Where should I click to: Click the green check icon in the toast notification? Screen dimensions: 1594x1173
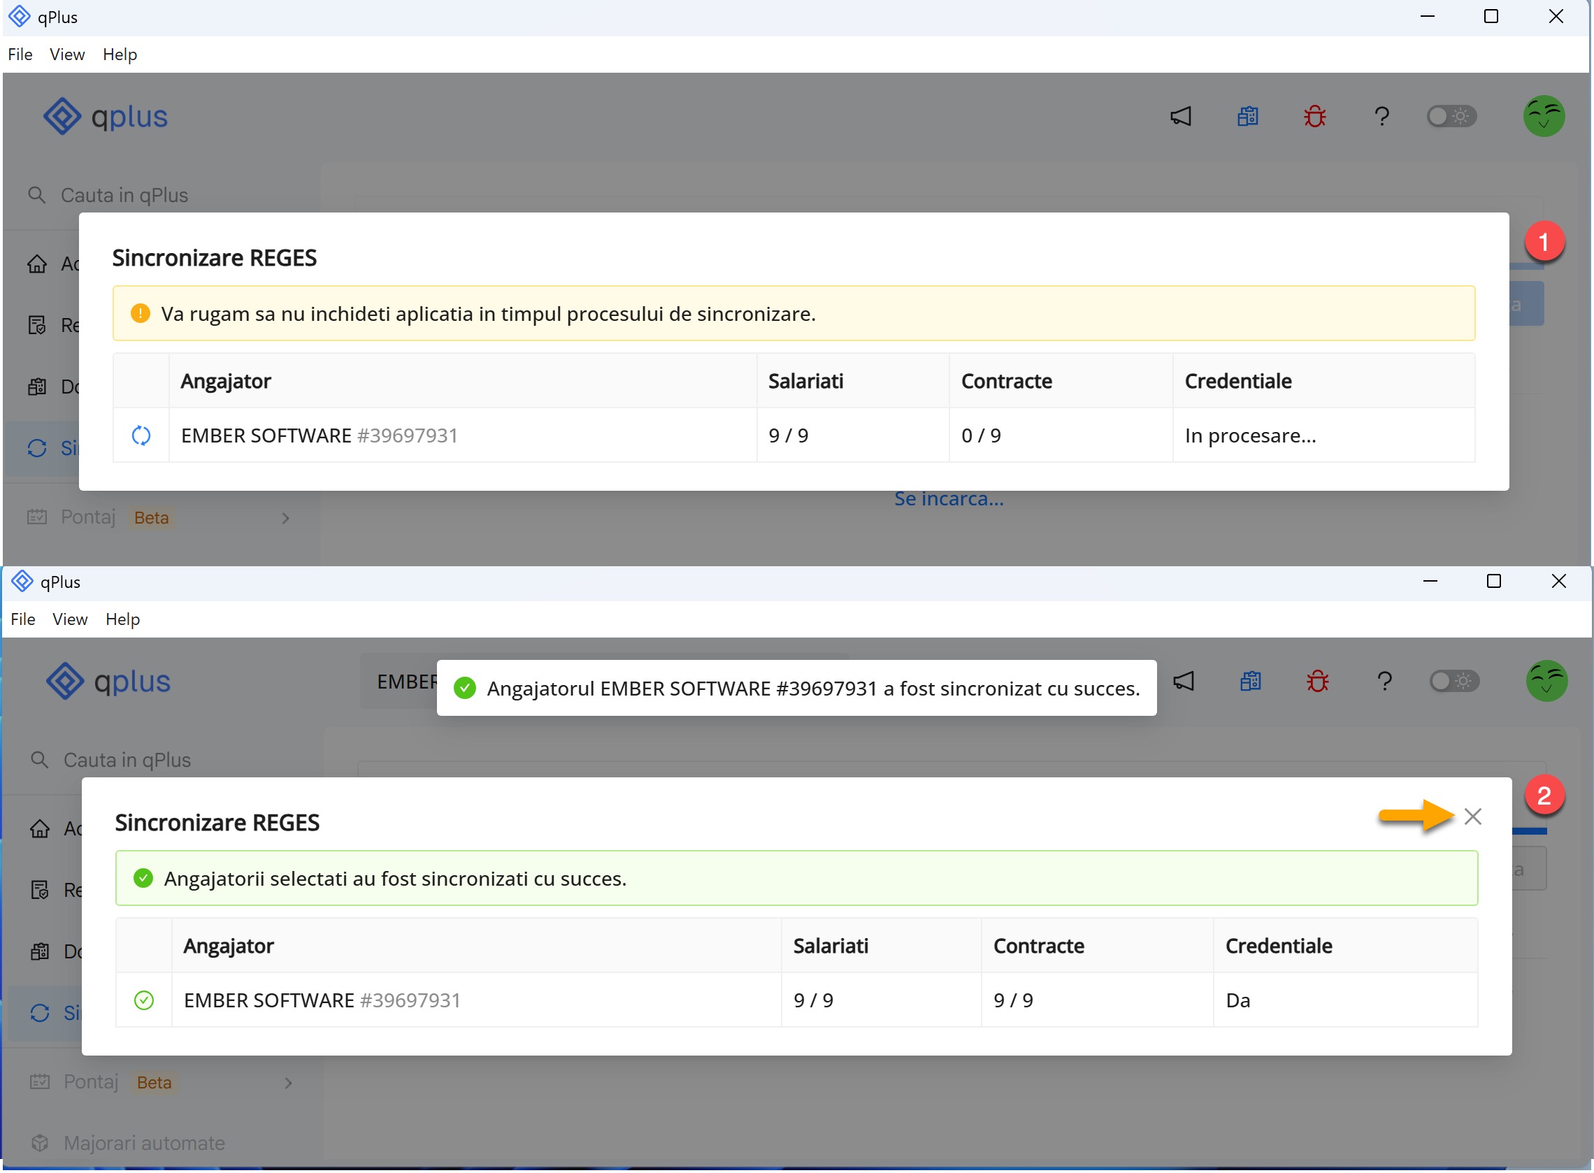pos(465,688)
